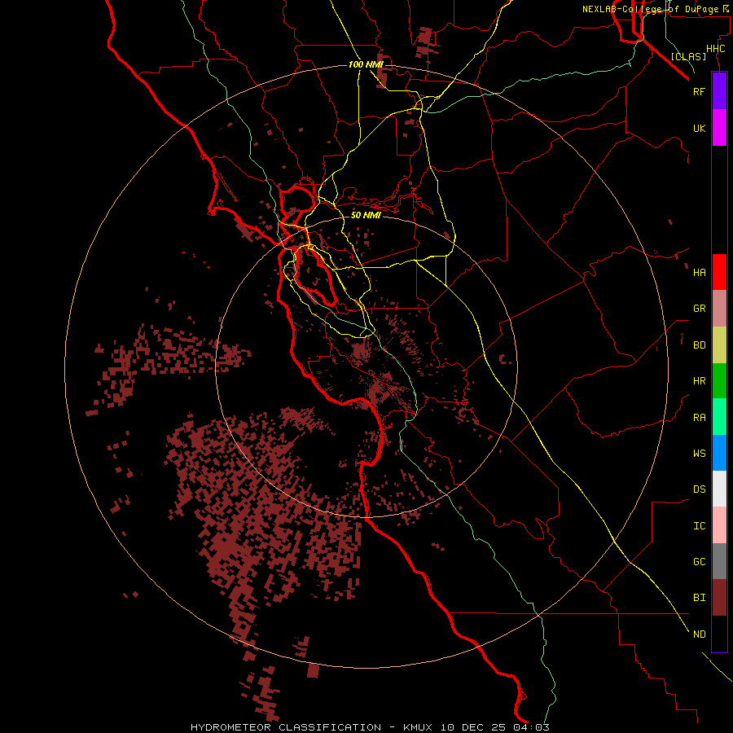Screen dimensions: 733x733
Task: Click the "[CLAS]" label
Action: tap(688, 56)
